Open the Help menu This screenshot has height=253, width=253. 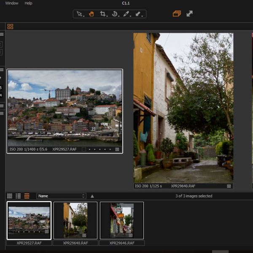(28, 3)
